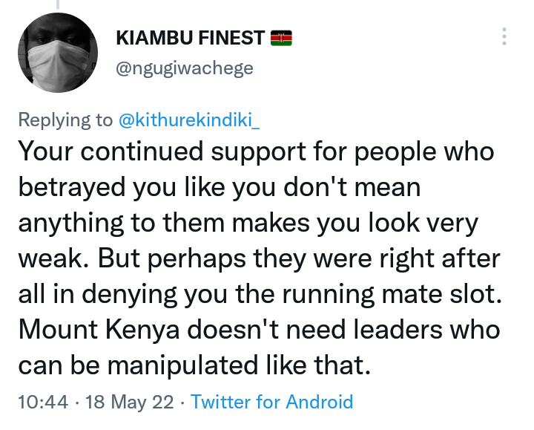Click the 10:44 timestamp
534x430 pixels.
(43, 402)
